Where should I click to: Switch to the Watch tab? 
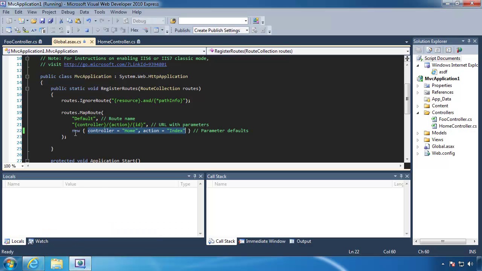[x=38, y=241]
